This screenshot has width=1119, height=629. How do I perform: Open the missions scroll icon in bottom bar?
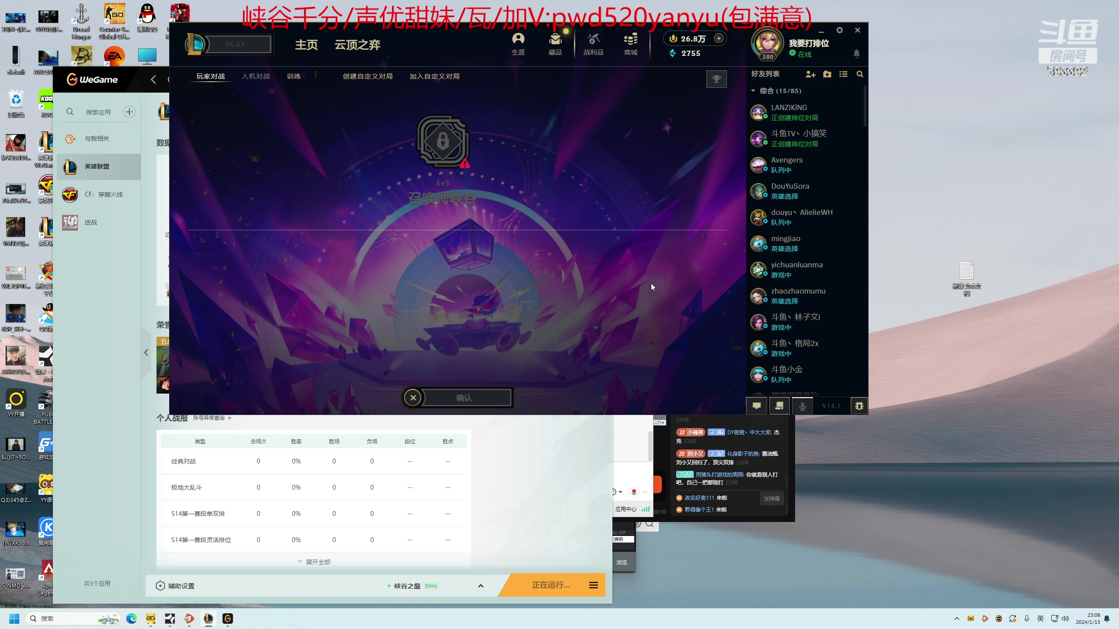(x=779, y=406)
